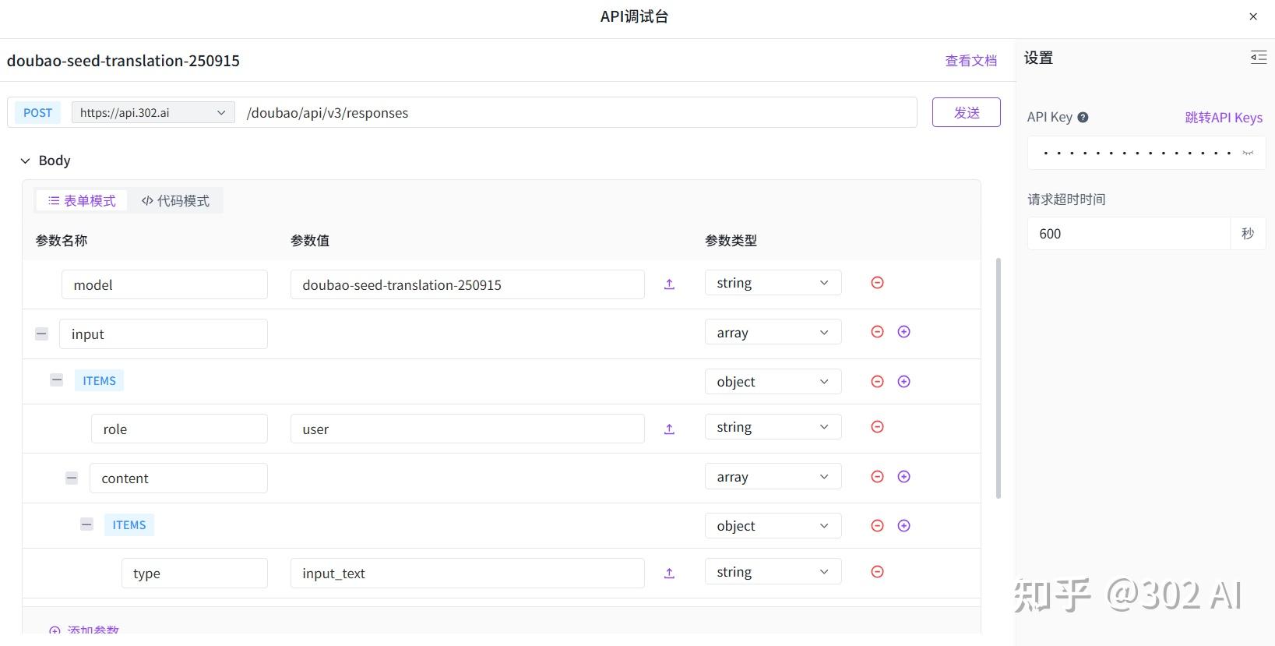Remove the model parameter row

pos(877,283)
